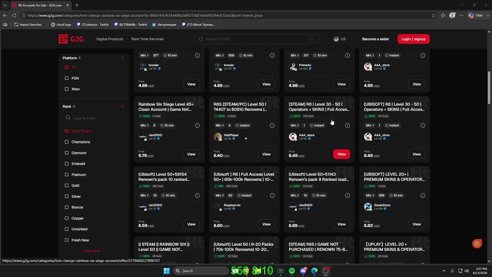The height and width of the screenshot is (277, 492).
Task: Collapse the Platform filter section
Action: (x=123, y=58)
